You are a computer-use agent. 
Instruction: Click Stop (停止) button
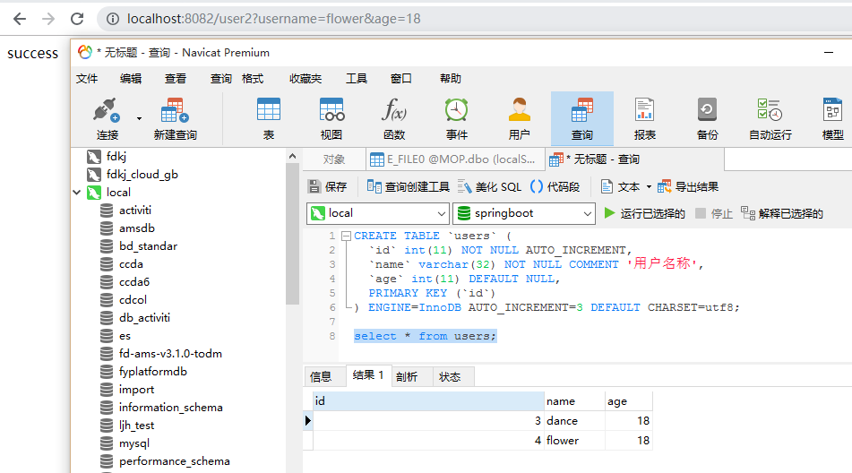click(714, 213)
